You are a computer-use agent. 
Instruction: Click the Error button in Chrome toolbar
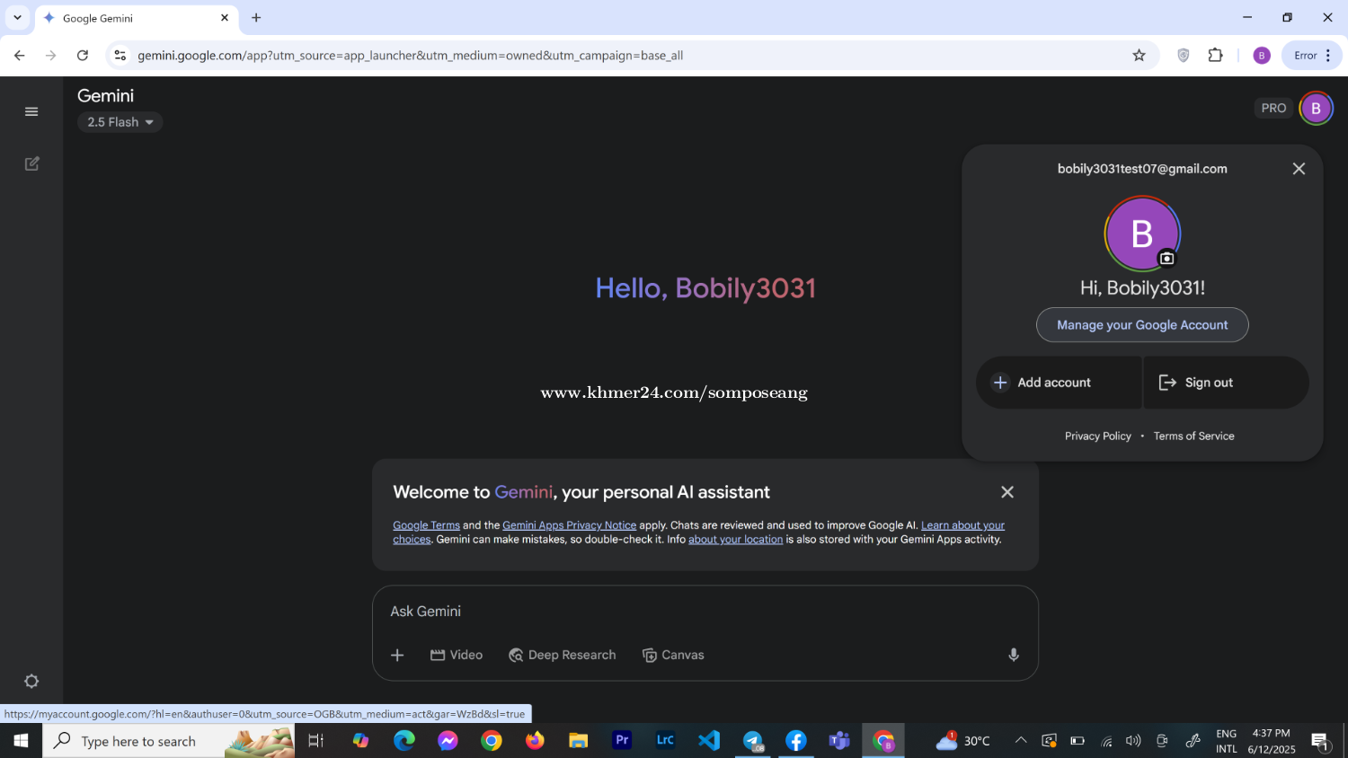pyautogui.click(x=1311, y=56)
